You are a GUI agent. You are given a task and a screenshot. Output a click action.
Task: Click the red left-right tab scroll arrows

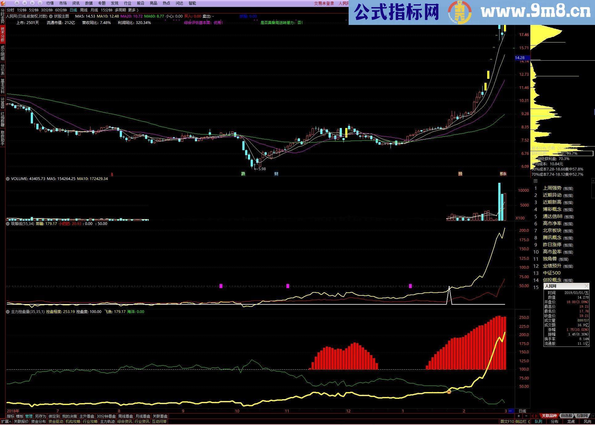535,416
